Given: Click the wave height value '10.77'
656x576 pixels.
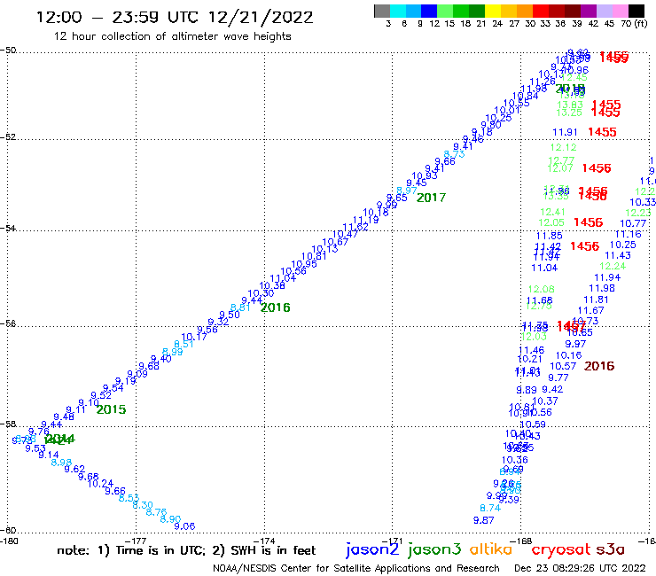Looking at the screenshot, I should click(x=633, y=223).
